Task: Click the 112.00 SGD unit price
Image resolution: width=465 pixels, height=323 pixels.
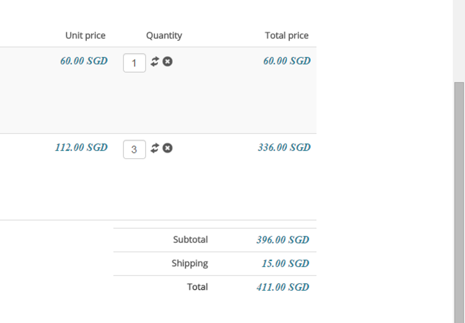Action: 81,147
